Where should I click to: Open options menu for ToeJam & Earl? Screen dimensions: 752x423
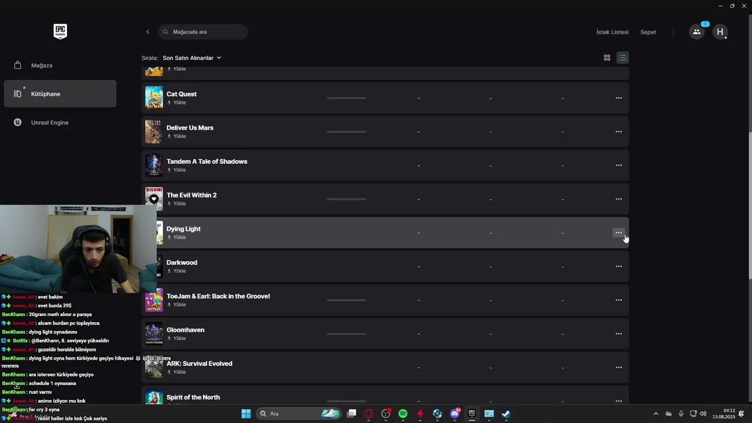pos(619,300)
